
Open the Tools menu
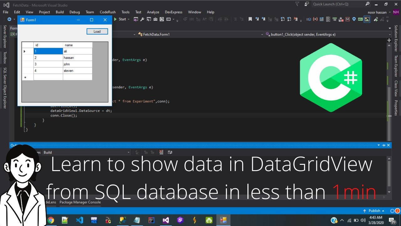point(125,12)
